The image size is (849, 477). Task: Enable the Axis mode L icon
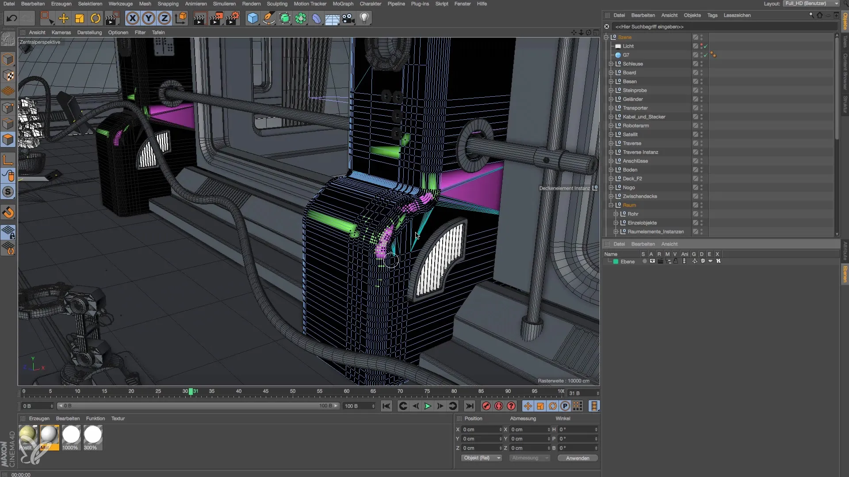(x=8, y=159)
